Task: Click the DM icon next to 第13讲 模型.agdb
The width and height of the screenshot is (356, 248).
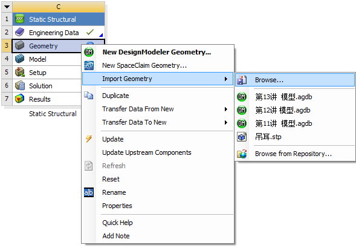Action: click(242, 97)
